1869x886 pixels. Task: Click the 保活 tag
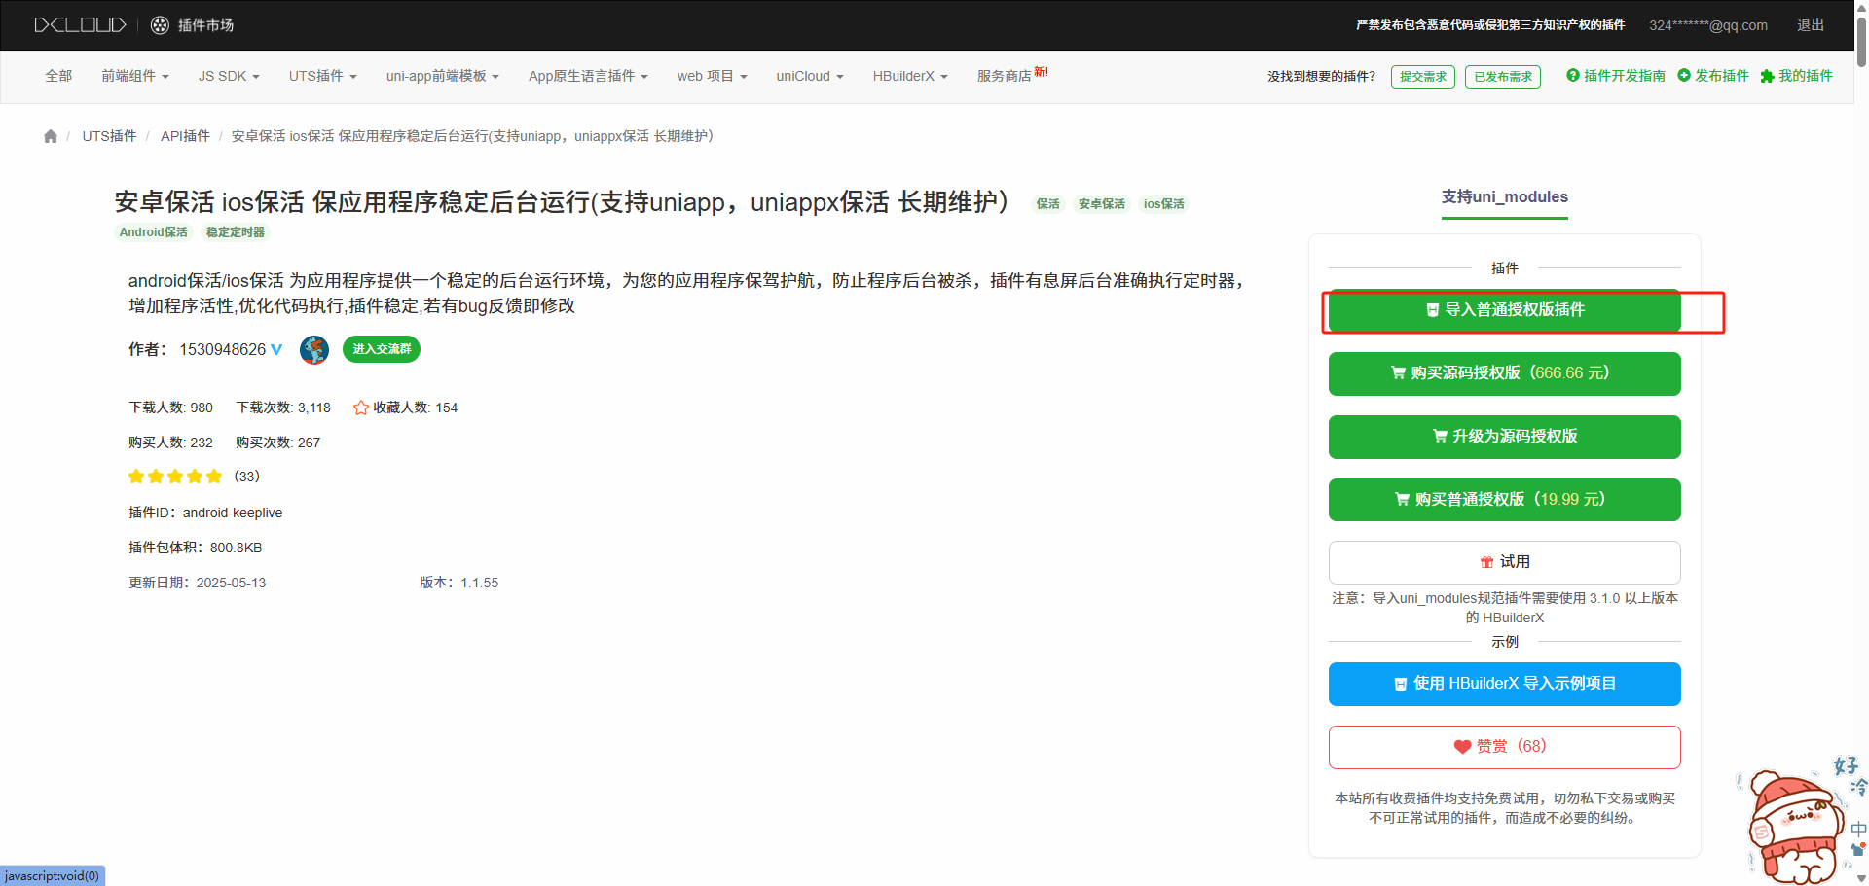(x=1048, y=204)
